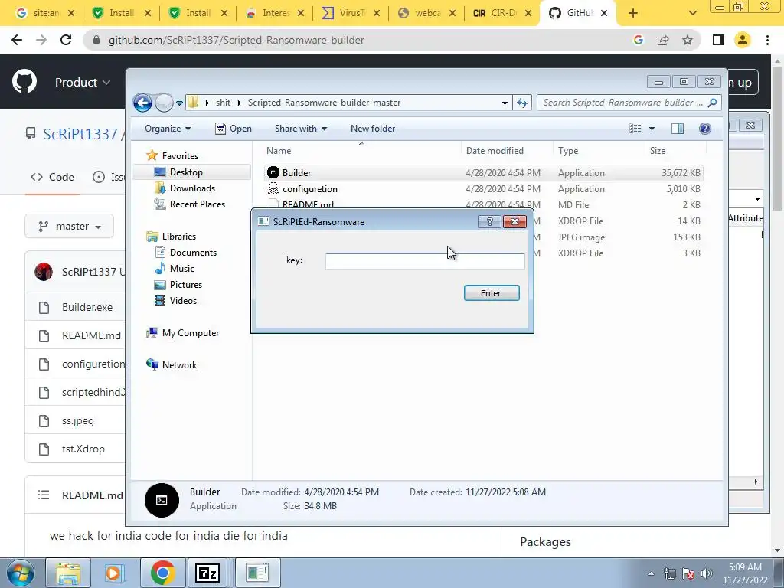The image size is (784, 588).
Task: Open recent locations dropdown next to forward button
Action: pyautogui.click(x=179, y=103)
